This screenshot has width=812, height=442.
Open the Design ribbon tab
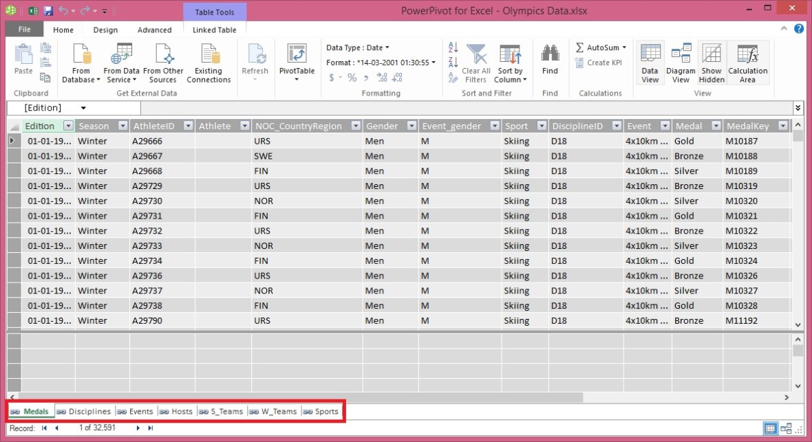[105, 30]
